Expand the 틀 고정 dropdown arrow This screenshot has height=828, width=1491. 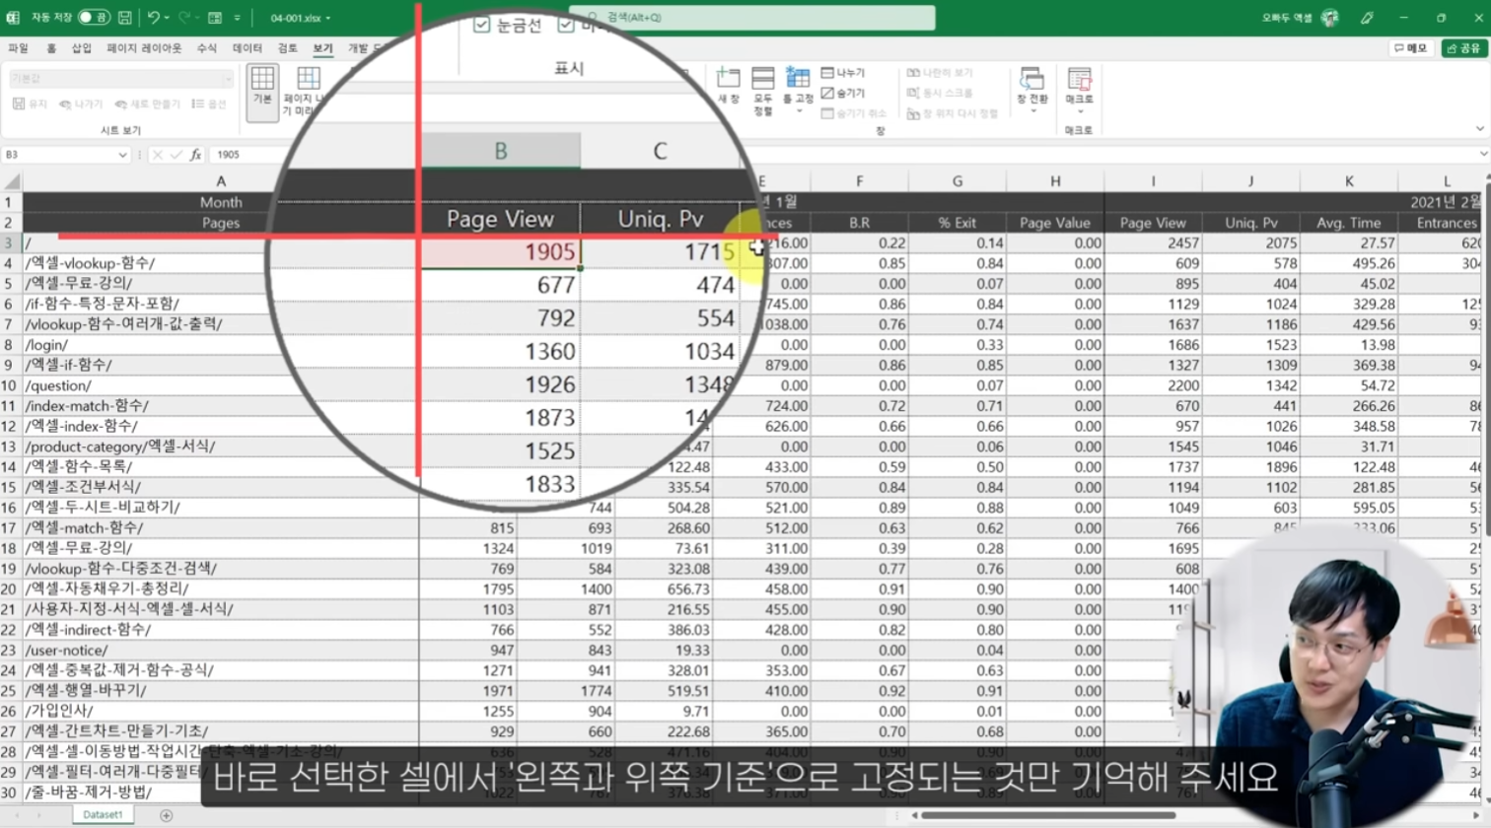pos(799,110)
